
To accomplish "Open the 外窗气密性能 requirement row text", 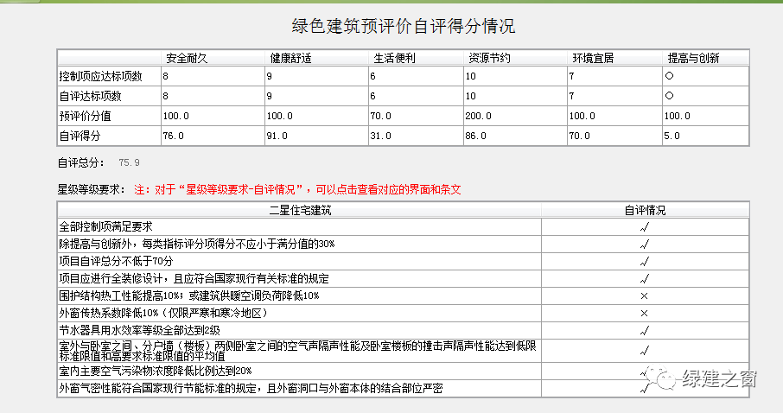I will (251, 389).
